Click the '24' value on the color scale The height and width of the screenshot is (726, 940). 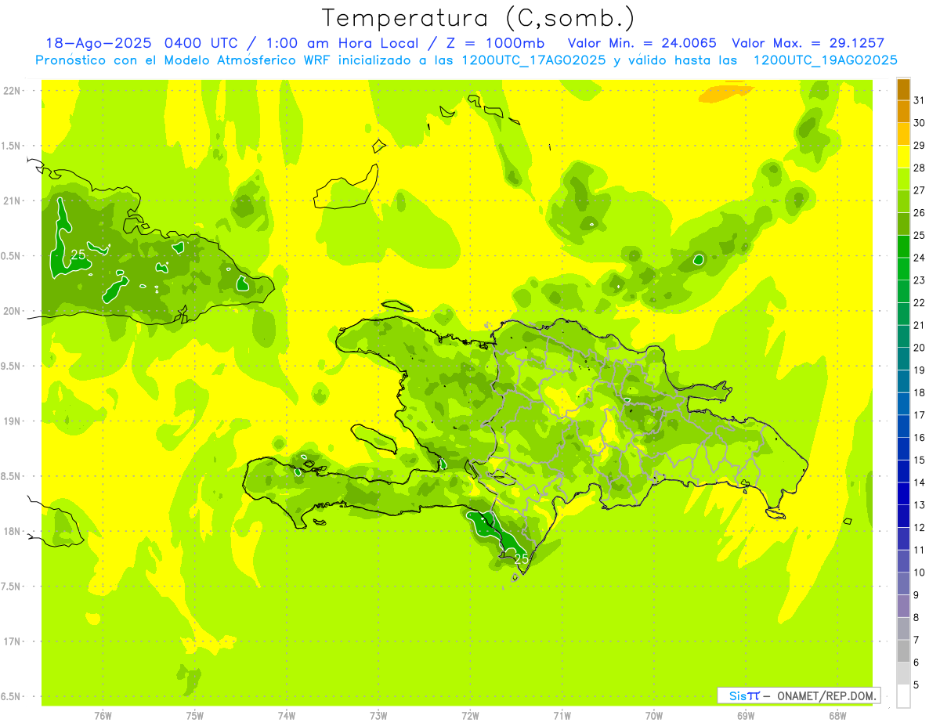(919, 258)
